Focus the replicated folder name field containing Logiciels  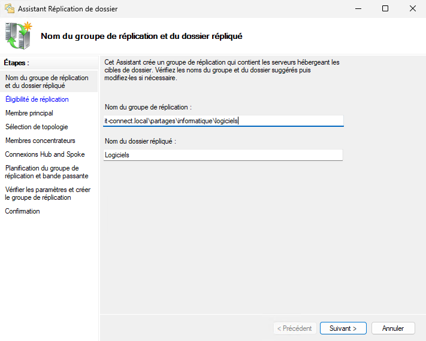coord(223,155)
